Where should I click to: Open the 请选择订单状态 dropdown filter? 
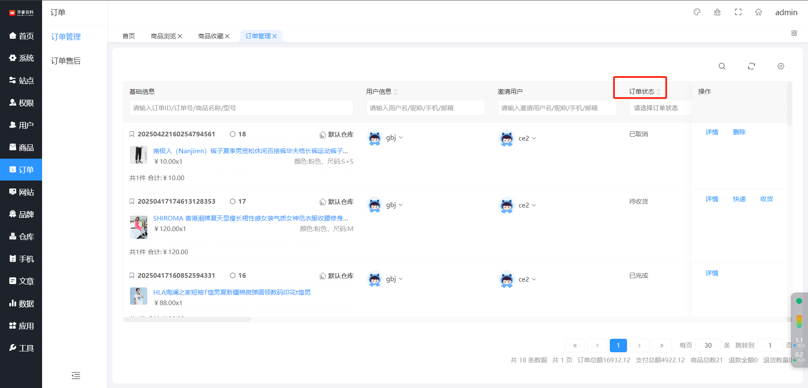(x=660, y=108)
